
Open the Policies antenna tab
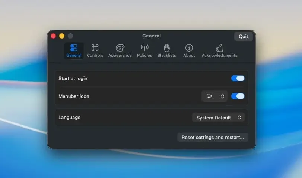(144, 51)
